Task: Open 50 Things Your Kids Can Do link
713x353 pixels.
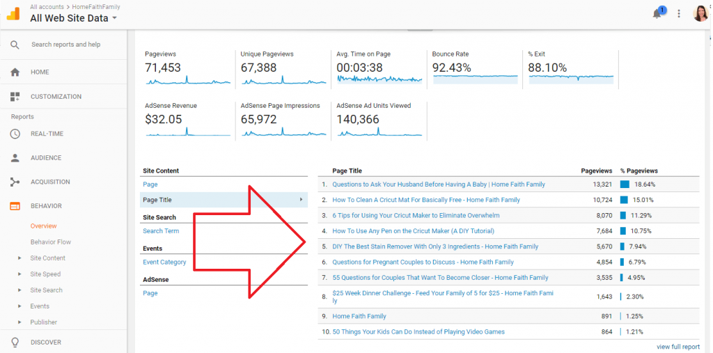Action: point(418,331)
